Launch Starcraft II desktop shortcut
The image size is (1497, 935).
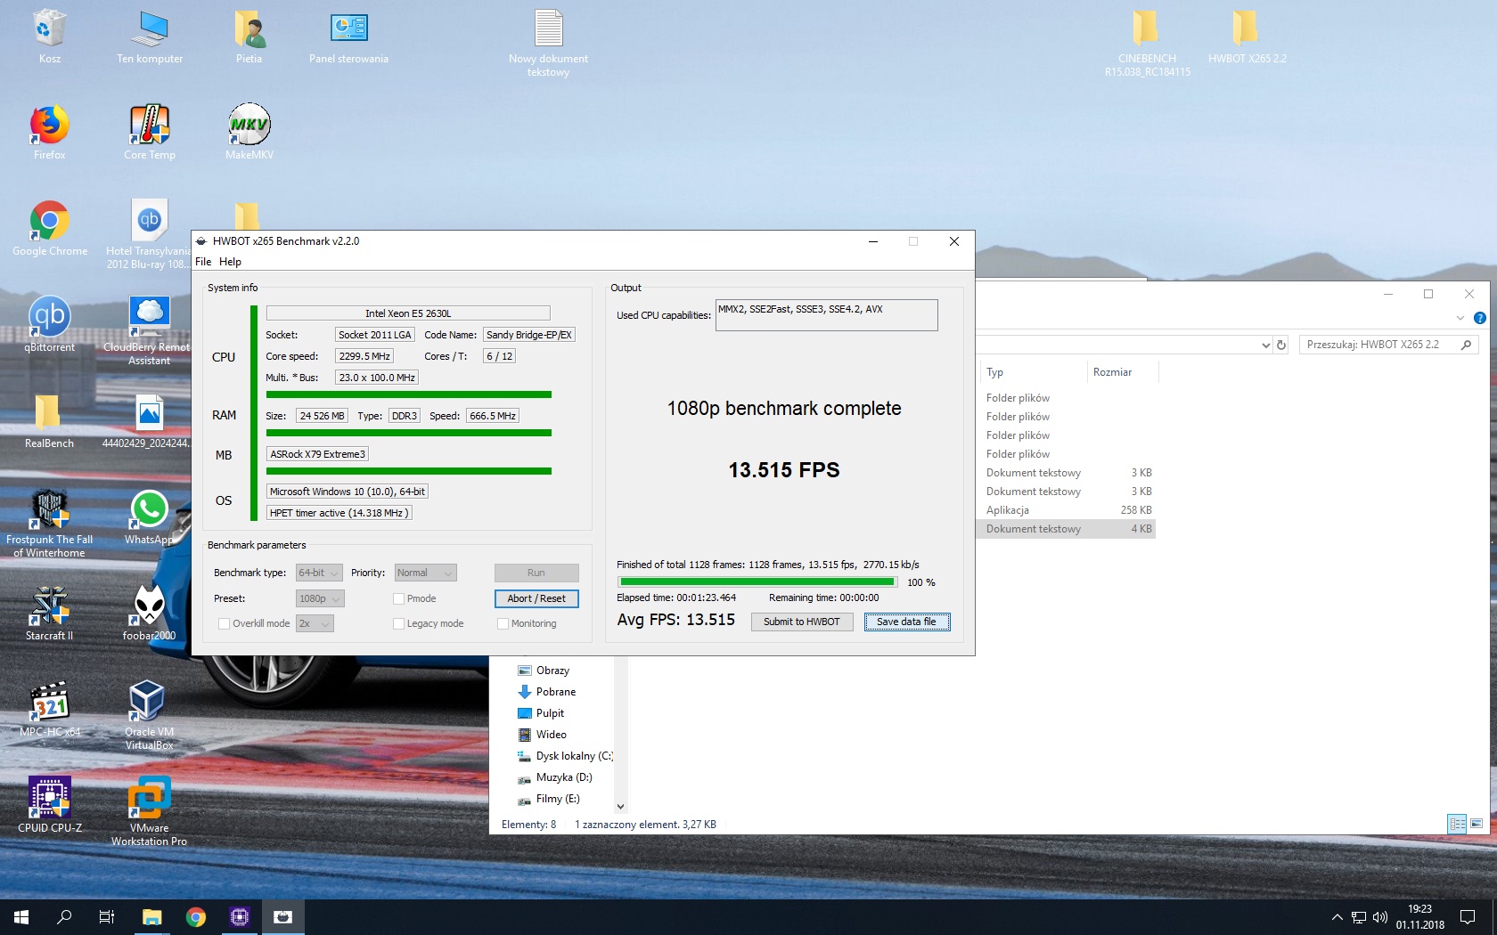tap(49, 606)
